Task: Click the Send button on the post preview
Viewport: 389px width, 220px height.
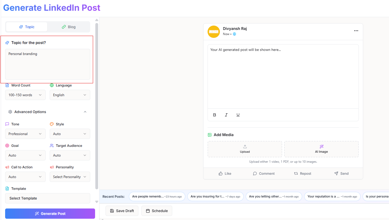Action: (x=341, y=173)
